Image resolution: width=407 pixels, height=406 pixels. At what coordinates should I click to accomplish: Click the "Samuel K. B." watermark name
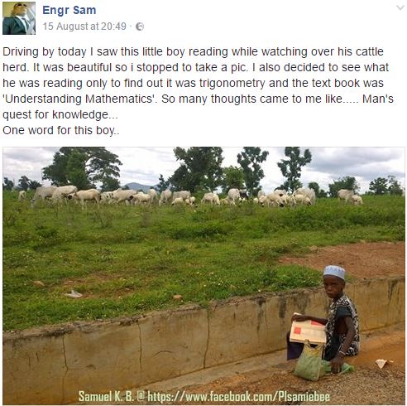[x=106, y=397]
